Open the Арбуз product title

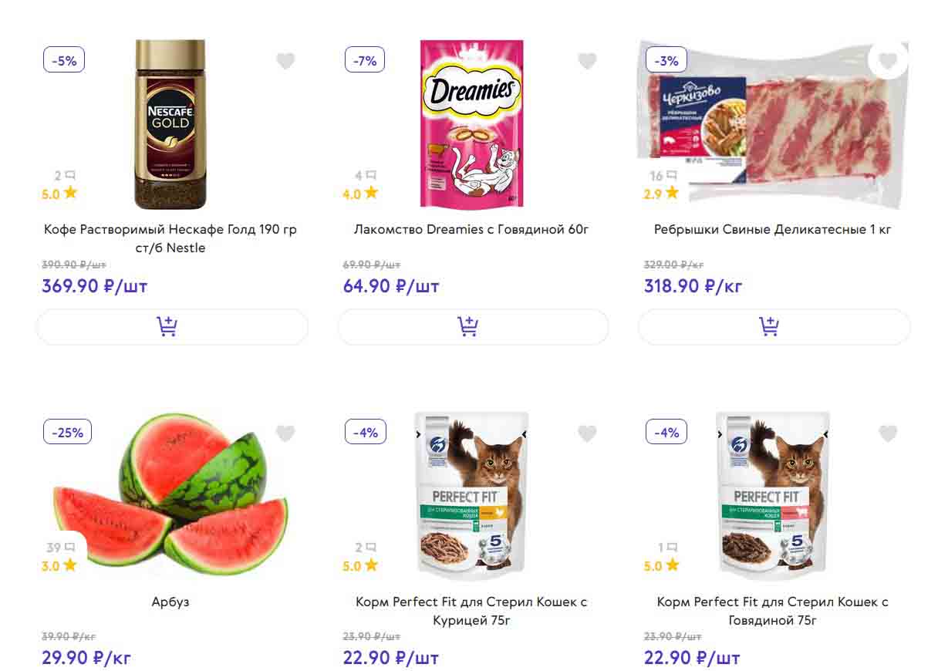170,602
